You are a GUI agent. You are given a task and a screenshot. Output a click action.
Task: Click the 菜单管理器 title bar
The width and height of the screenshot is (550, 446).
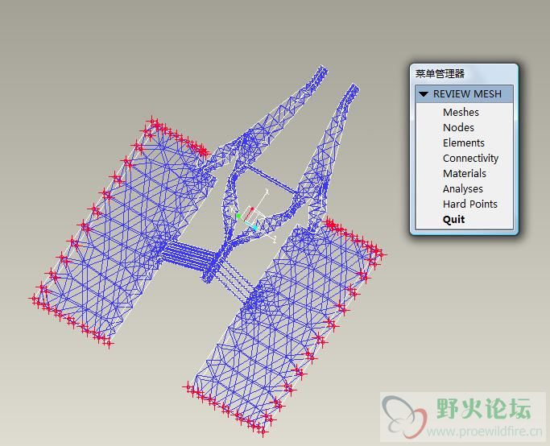tap(464, 73)
